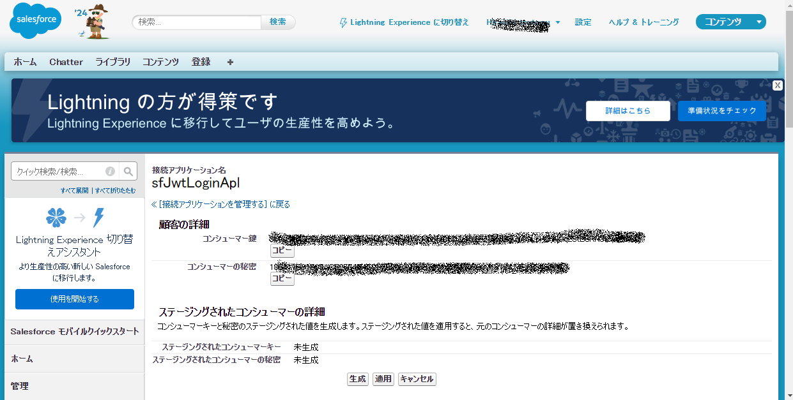Click すべて展開 link
Viewport: 793px width, 400px height.
pos(75,191)
